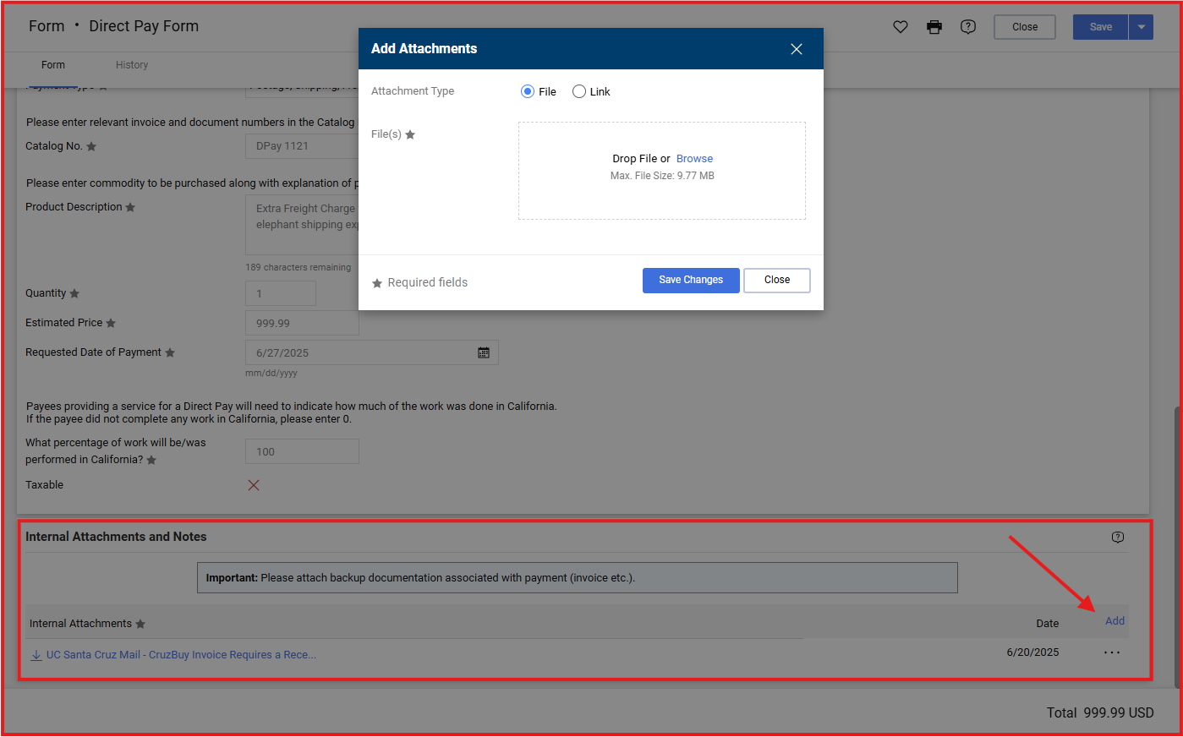The height and width of the screenshot is (737, 1183).
Task: Open calendar picker for Requested Date
Action: [484, 352]
